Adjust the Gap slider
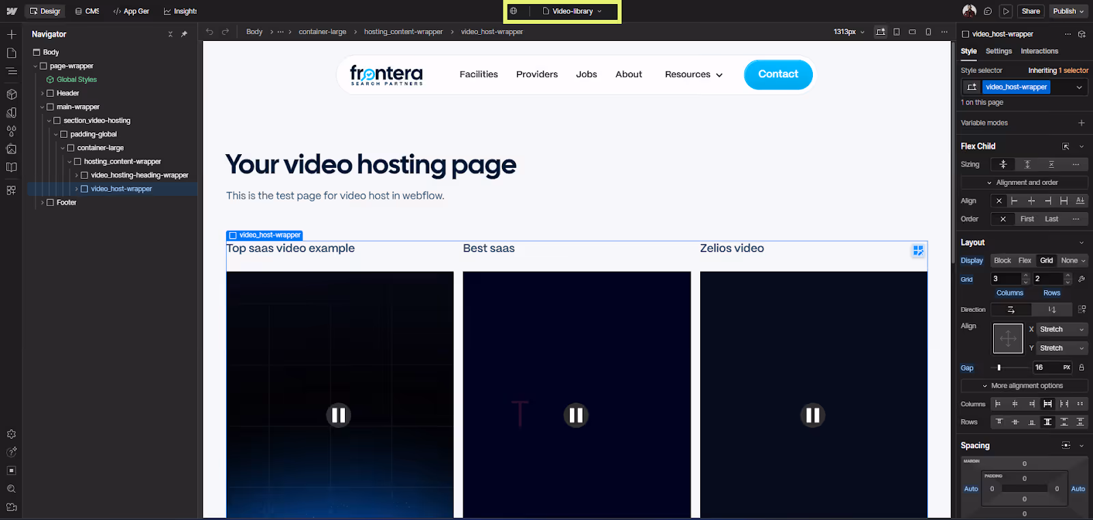Screen dimensions: 1093x520 pos(999,367)
